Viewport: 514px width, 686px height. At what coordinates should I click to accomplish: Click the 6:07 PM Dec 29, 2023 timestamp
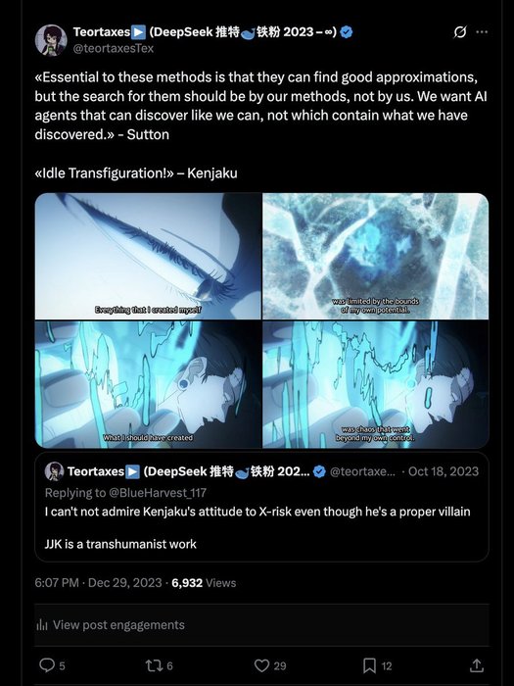point(98,583)
